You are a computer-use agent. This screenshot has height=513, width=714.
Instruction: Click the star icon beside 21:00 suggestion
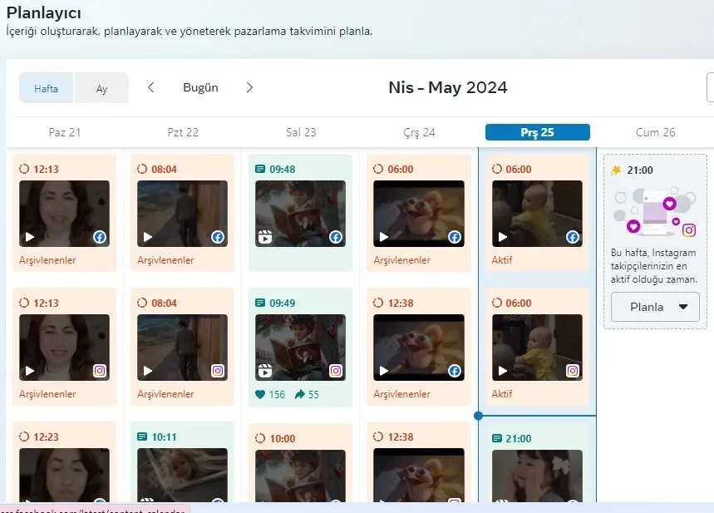(615, 170)
